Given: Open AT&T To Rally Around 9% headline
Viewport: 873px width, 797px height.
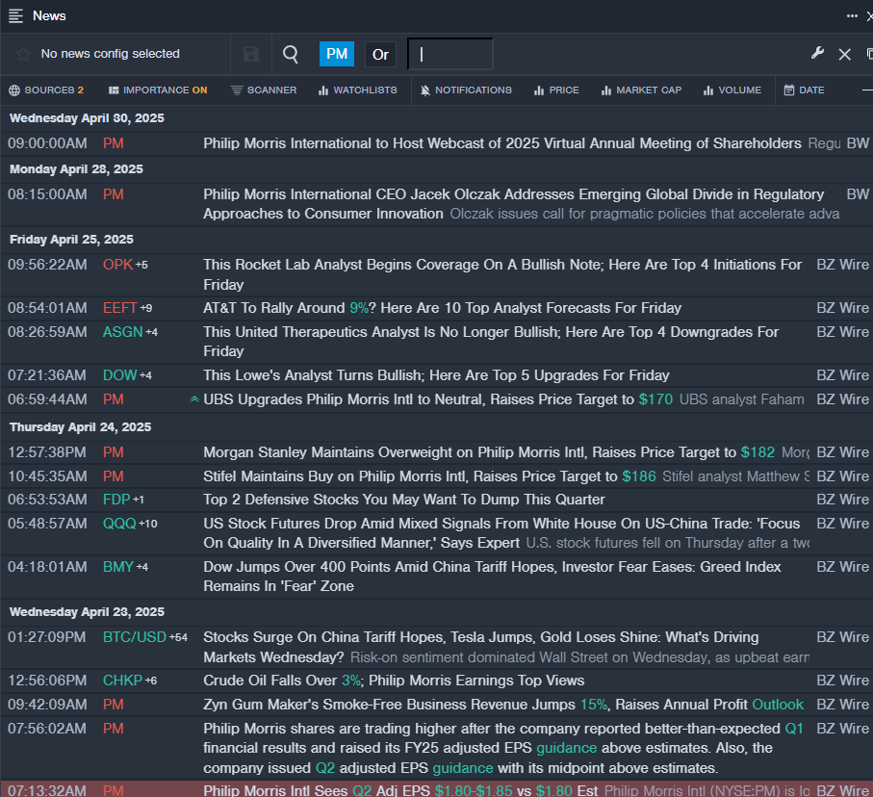Looking at the screenshot, I should pos(442,308).
